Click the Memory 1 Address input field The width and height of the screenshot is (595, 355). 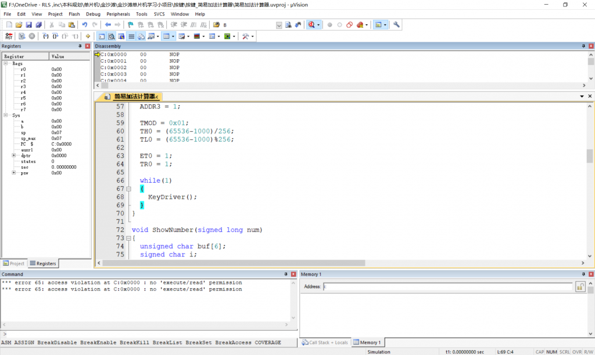point(447,287)
